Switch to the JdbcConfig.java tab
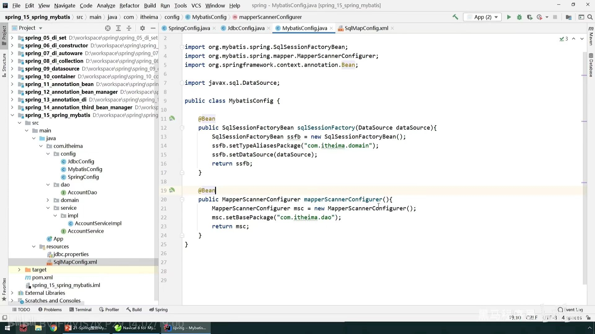 click(246, 28)
